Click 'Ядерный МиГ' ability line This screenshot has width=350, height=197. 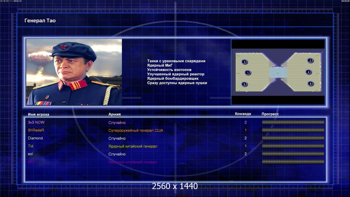160,65
